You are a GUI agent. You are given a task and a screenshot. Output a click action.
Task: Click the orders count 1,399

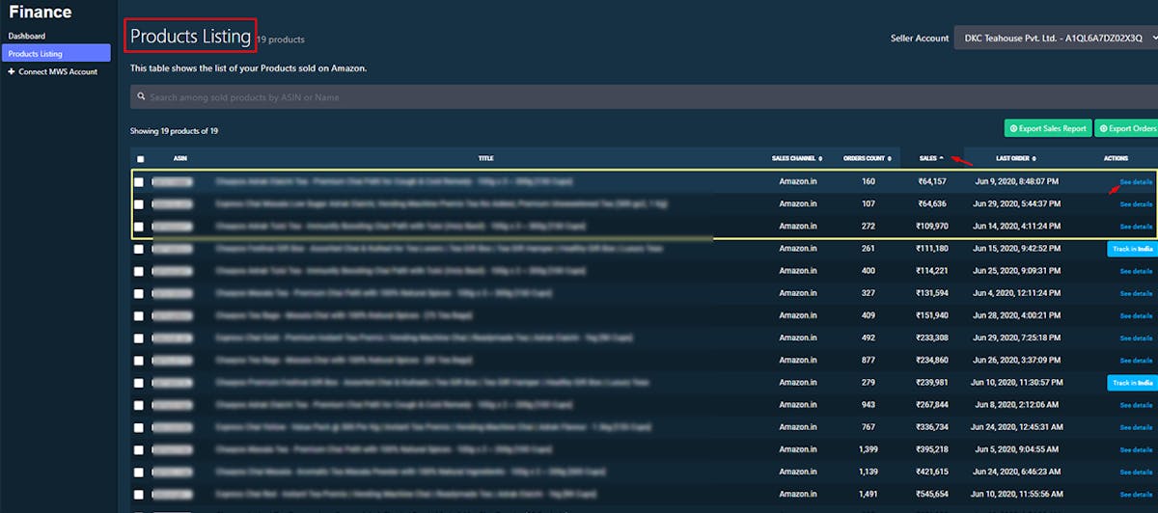click(867, 449)
